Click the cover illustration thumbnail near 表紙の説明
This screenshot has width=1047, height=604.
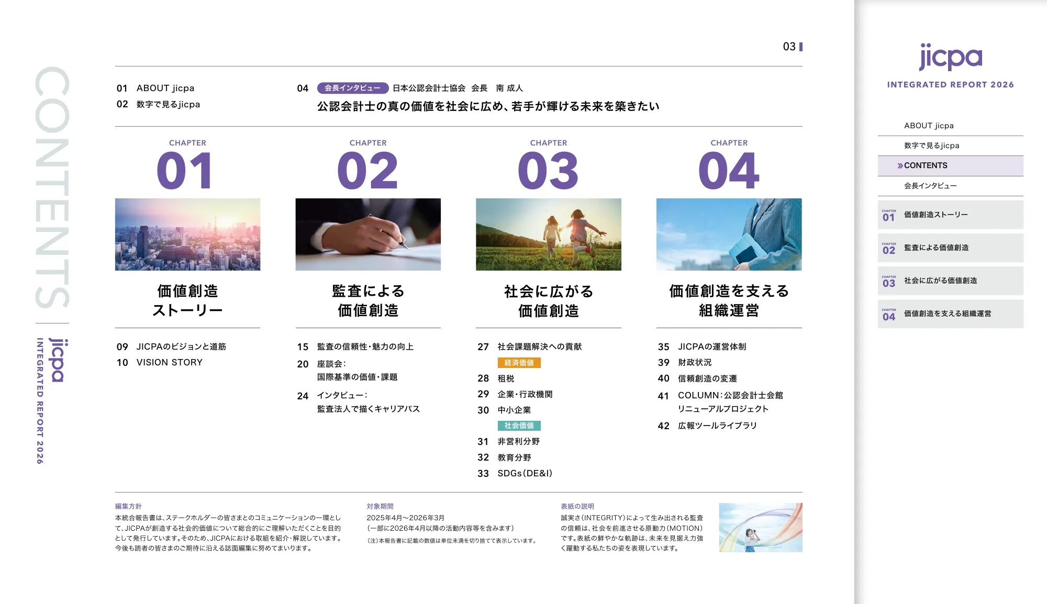[761, 527]
